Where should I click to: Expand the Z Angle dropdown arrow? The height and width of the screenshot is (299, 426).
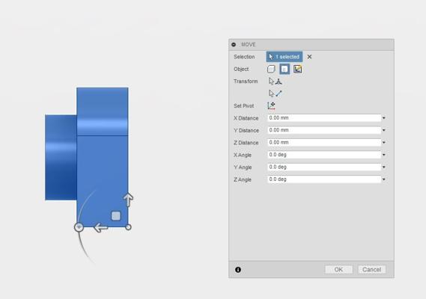(x=384, y=179)
